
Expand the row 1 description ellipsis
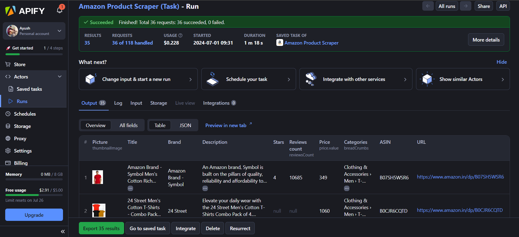(205, 188)
